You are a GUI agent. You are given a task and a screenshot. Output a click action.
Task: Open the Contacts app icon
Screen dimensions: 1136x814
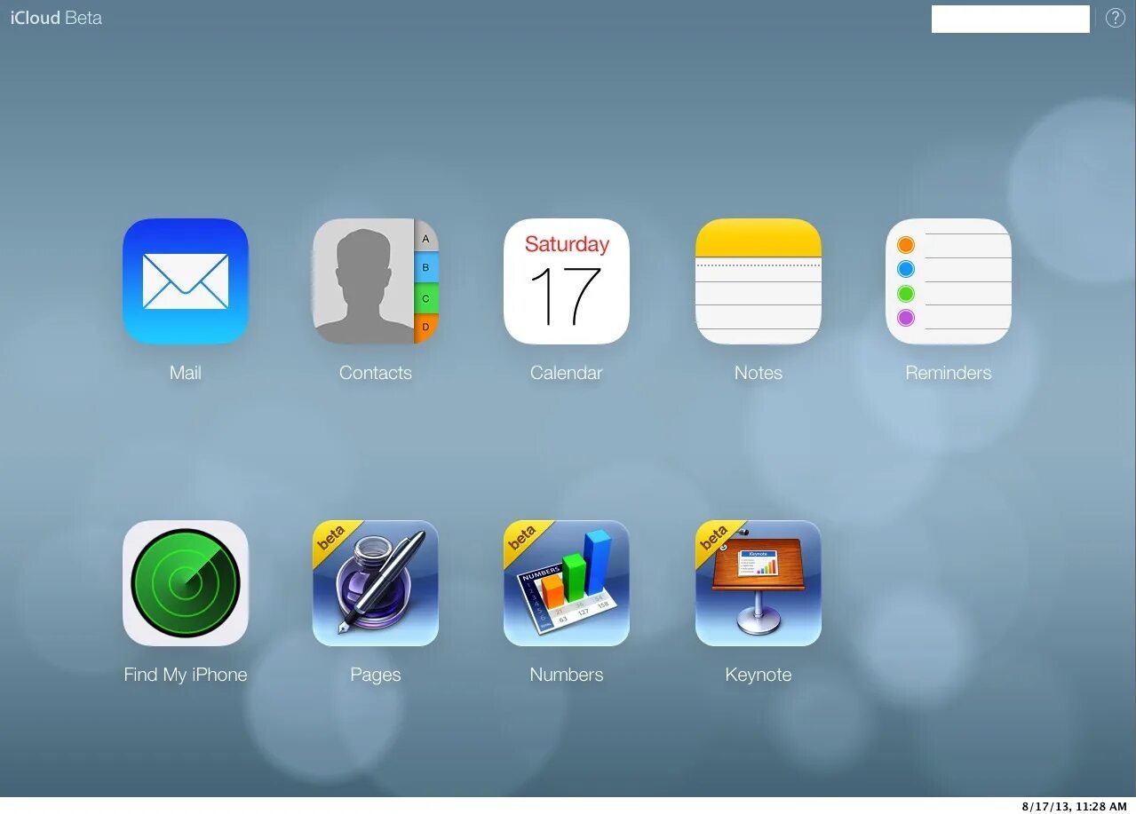[376, 281]
